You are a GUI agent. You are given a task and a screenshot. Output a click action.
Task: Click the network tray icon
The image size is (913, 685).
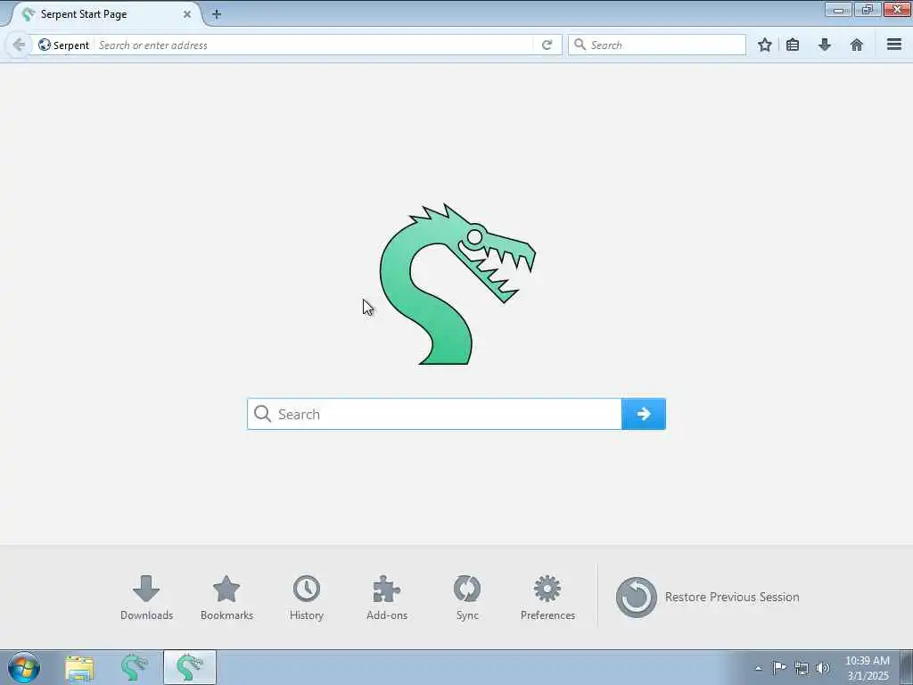click(x=802, y=668)
